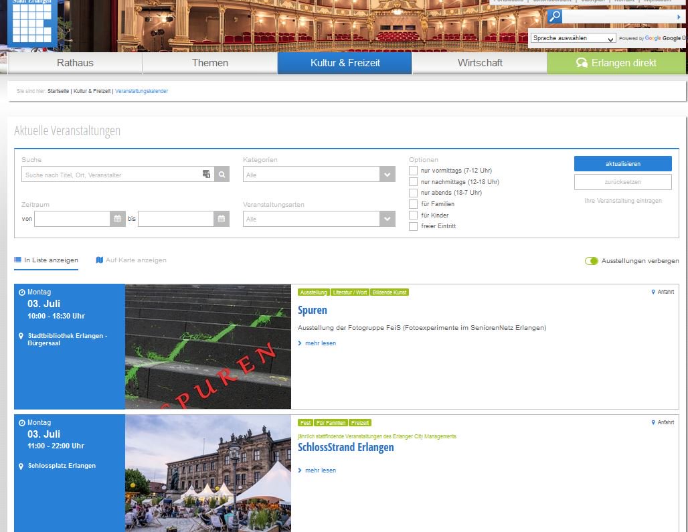Viewport: 688px width, 532px height.
Task: Open the 'Sprache auswählen' language dropdown
Action: tap(573, 38)
